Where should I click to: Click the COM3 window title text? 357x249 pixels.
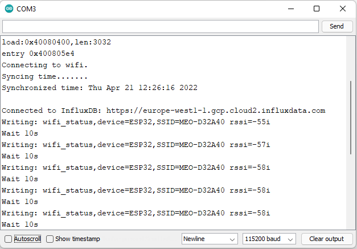[26, 9]
